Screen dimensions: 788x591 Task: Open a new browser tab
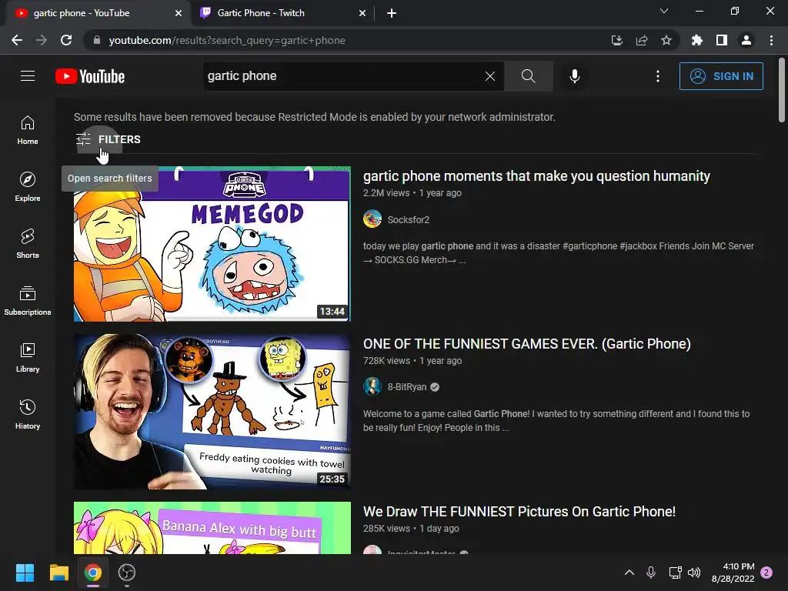coord(392,14)
